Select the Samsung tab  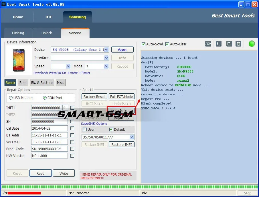(x=78, y=17)
